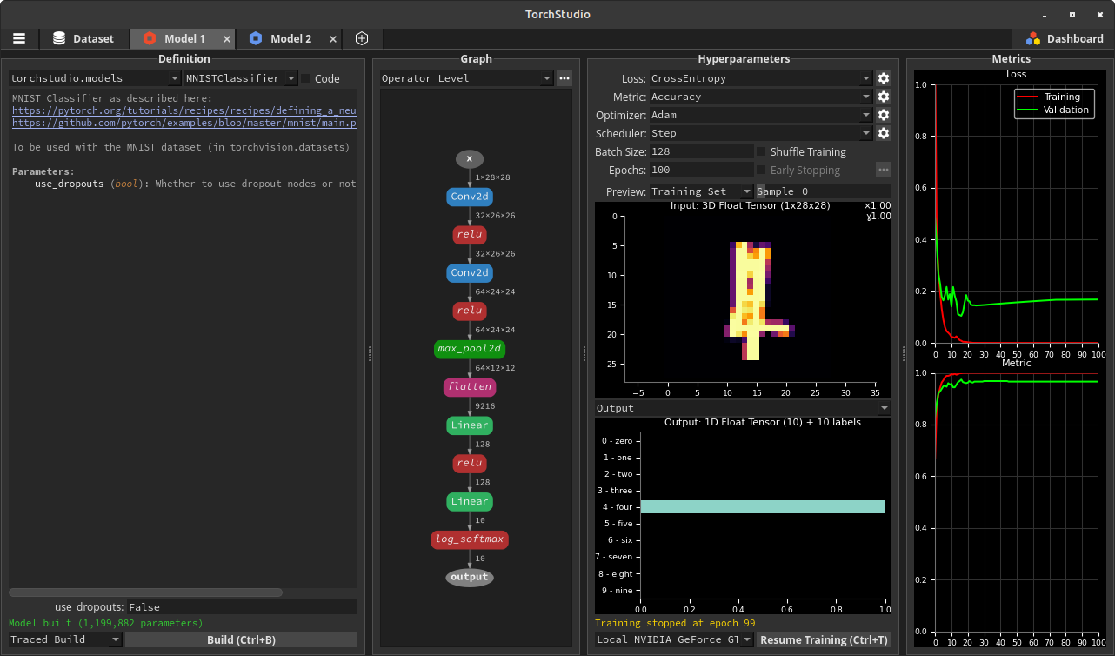Open CrossEntropy loss settings gear
1115x656 pixels.
tap(884, 77)
